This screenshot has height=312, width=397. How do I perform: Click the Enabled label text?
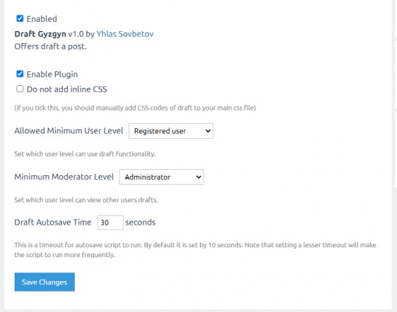coord(42,19)
